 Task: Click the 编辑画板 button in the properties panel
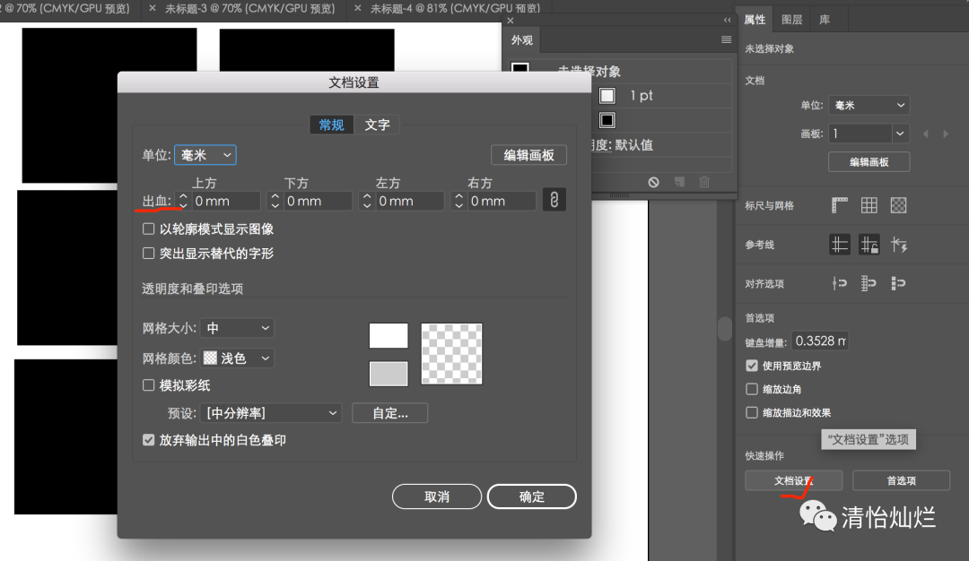click(x=869, y=161)
